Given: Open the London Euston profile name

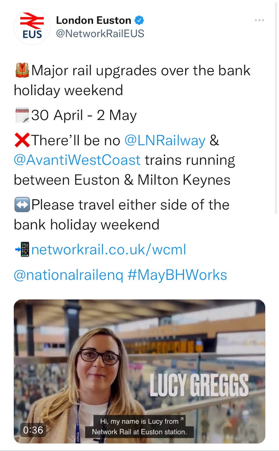Looking at the screenshot, I should tap(93, 20).
